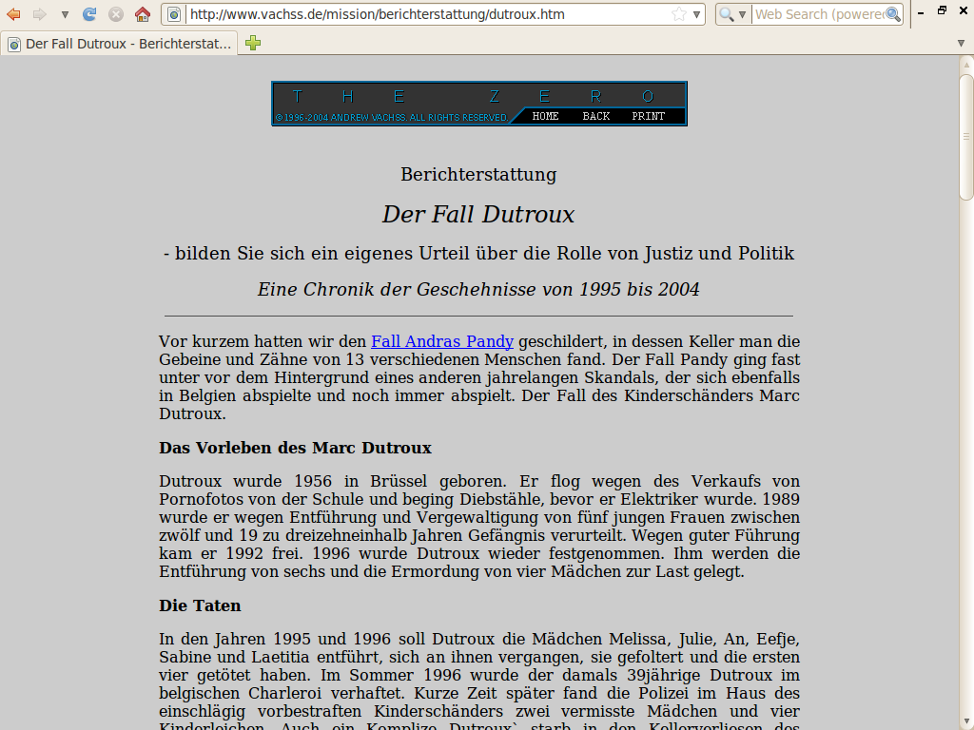The width and height of the screenshot is (974, 730).
Task: Click the 'Der Fall Dutroux' page title
Action: click(x=478, y=214)
